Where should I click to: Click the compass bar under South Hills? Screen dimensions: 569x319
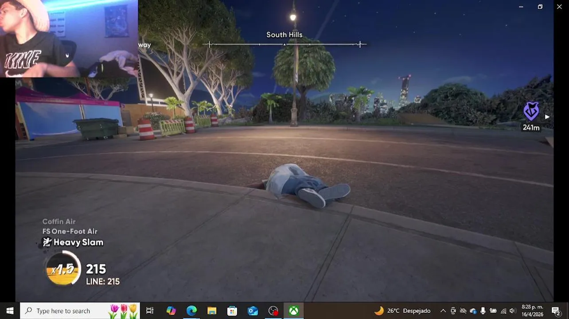click(x=284, y=44)
